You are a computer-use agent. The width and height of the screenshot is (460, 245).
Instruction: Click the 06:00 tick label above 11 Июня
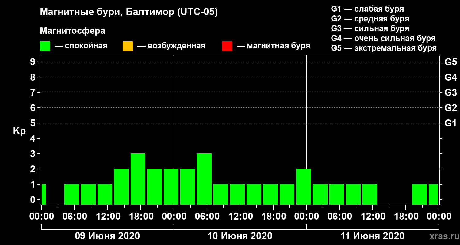click(339, 216)
